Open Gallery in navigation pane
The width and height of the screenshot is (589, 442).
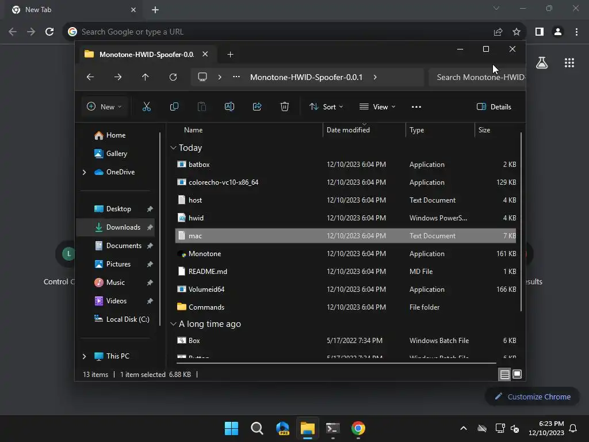tap(116, 153)
